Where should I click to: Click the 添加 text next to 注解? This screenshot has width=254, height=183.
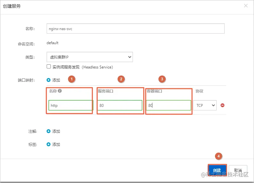(x=56, y=131)
